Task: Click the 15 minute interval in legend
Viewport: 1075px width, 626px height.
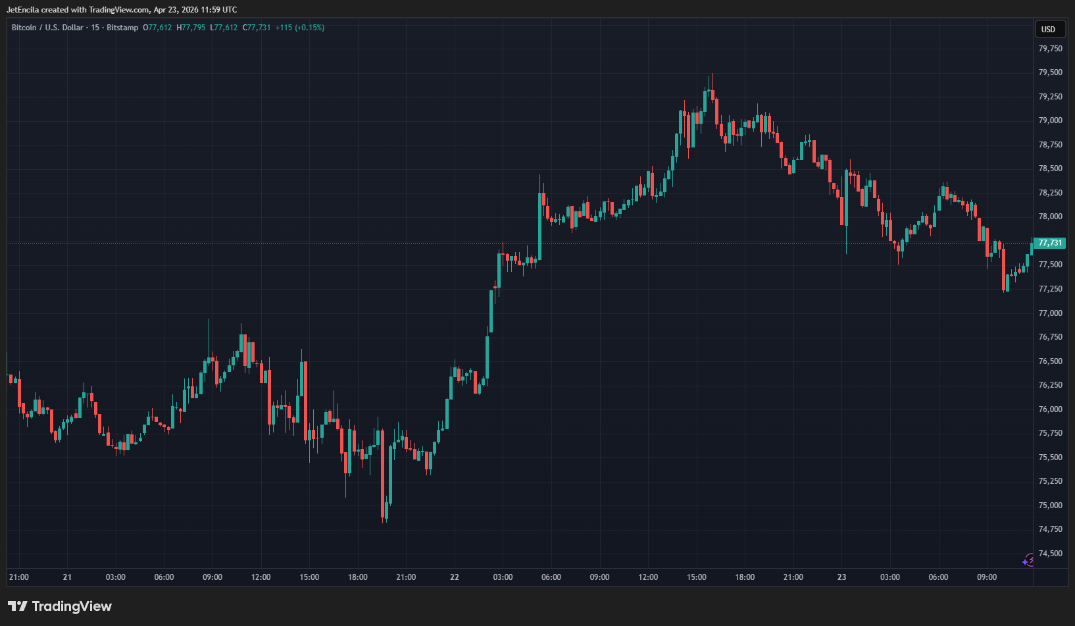Action: coord(95,28)
